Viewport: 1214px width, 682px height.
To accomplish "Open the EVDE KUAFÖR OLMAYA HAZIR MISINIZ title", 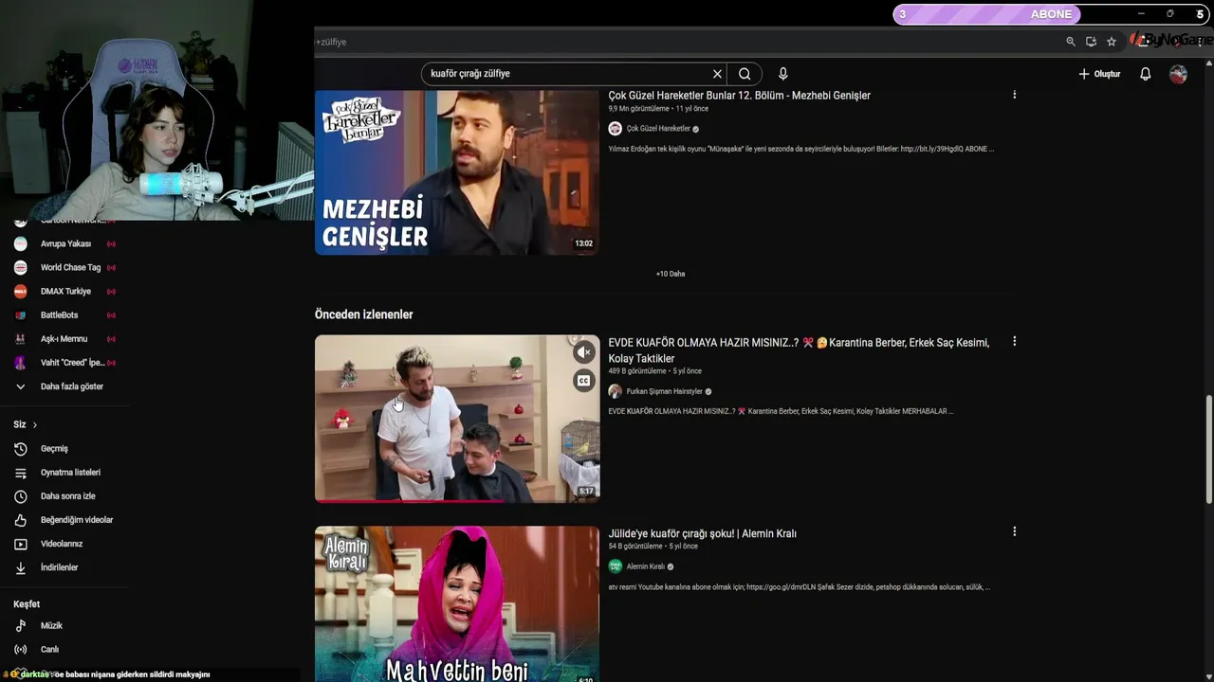I will [799, 350].
